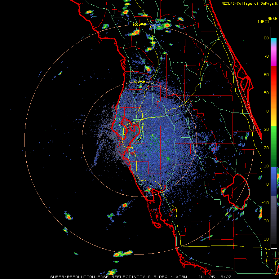Click the 10 dBZ scale value
Screen dimensions: 279x279
pos(266,166)
